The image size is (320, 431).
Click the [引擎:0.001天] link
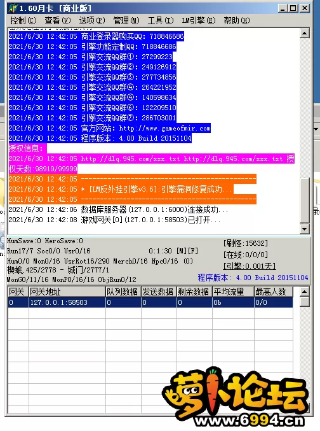pyautogui.click(x=250, y=266)
